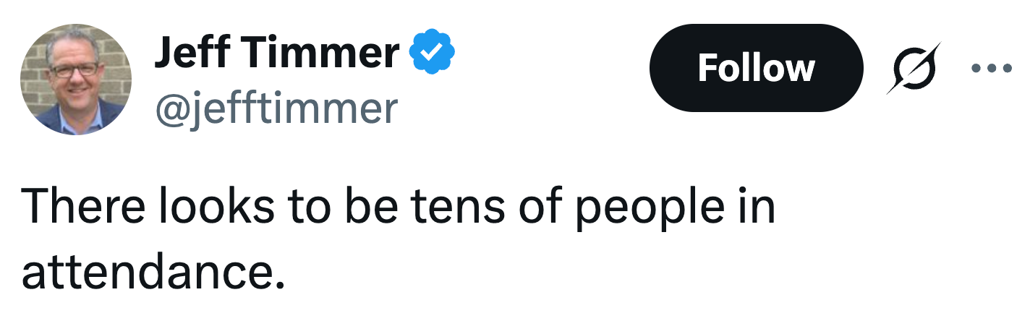The image size is (1030, 321).
Task: Click the middle dot of the ellipsis
Action: [x=993, y=69]
